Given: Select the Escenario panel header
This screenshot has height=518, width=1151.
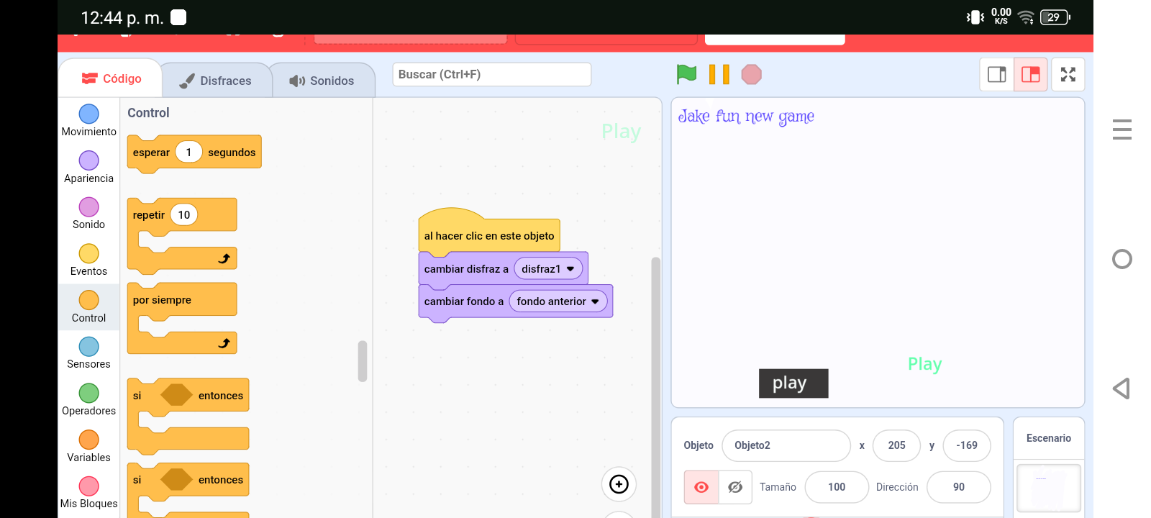Looking at the screenshot, I should pos(1048,438).
